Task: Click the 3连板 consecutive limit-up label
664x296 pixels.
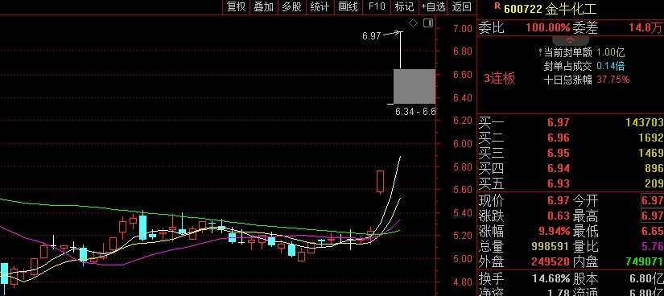Action: point(500,78)
